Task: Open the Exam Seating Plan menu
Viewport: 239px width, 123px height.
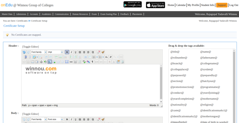Action: [x=108, y=14]
